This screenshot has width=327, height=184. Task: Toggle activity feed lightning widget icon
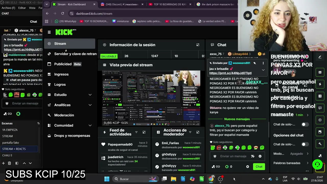coord(320,84)
